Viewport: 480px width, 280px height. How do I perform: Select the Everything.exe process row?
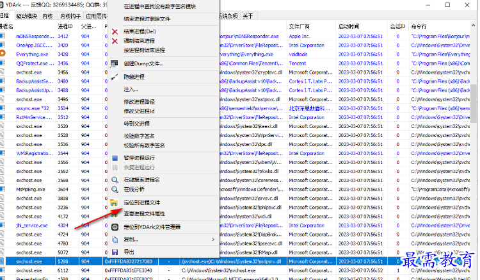coord(235,54)
